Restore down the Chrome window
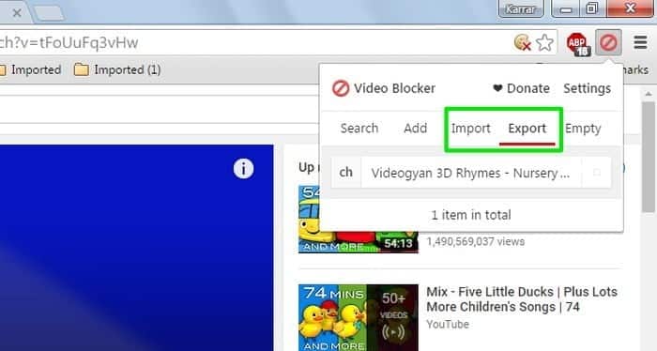This screenshot has height=351, width=657. 592,8
